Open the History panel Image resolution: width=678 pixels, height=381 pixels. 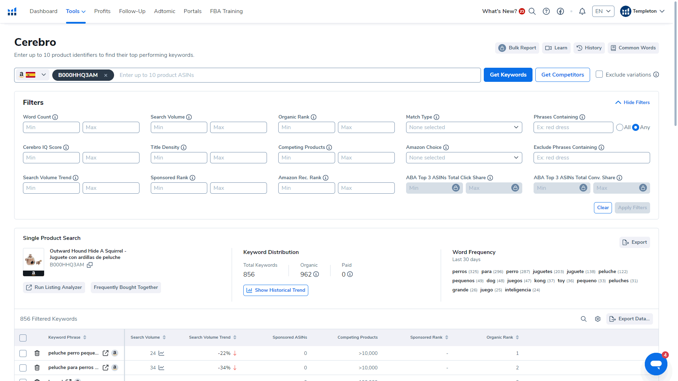pos(589,48)
